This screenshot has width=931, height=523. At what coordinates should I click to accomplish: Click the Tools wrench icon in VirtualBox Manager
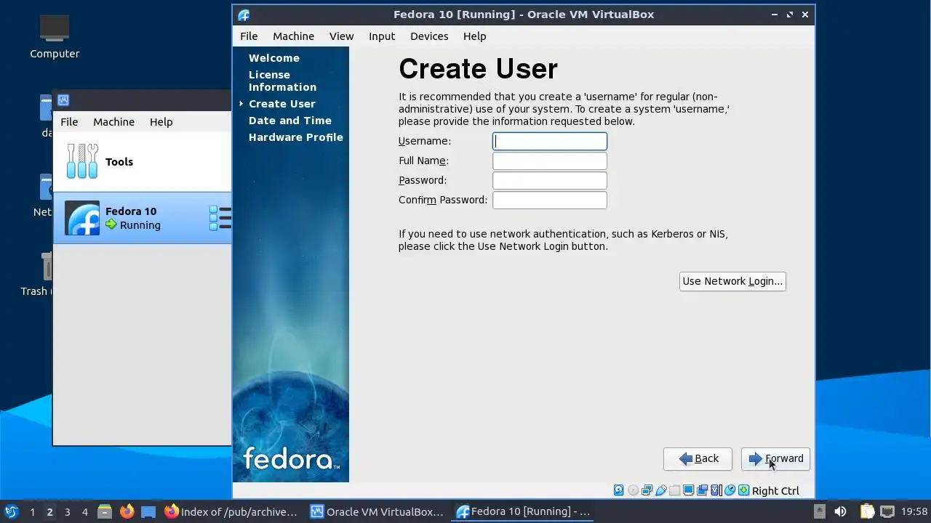click(x=82, y=161)
